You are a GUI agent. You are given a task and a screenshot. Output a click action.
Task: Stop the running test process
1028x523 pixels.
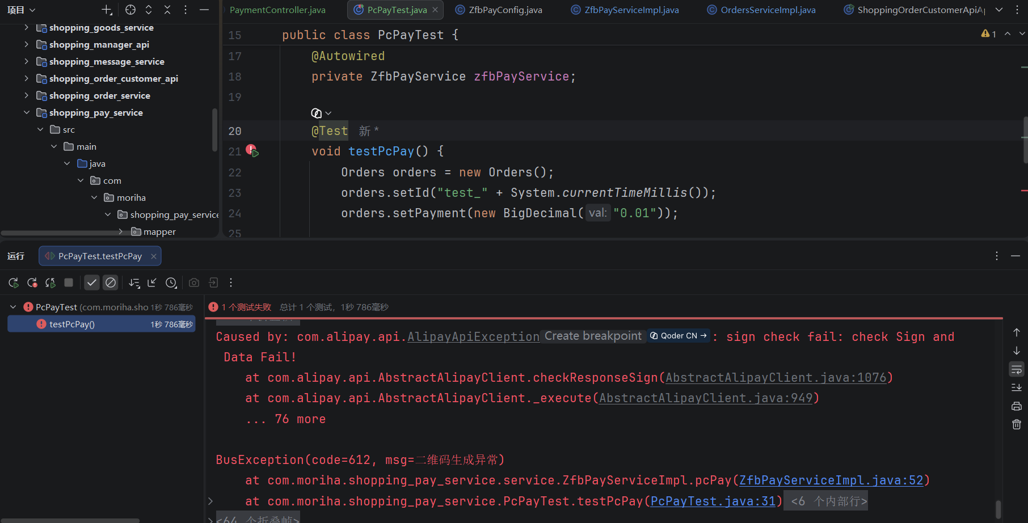[x=69, y=282]
